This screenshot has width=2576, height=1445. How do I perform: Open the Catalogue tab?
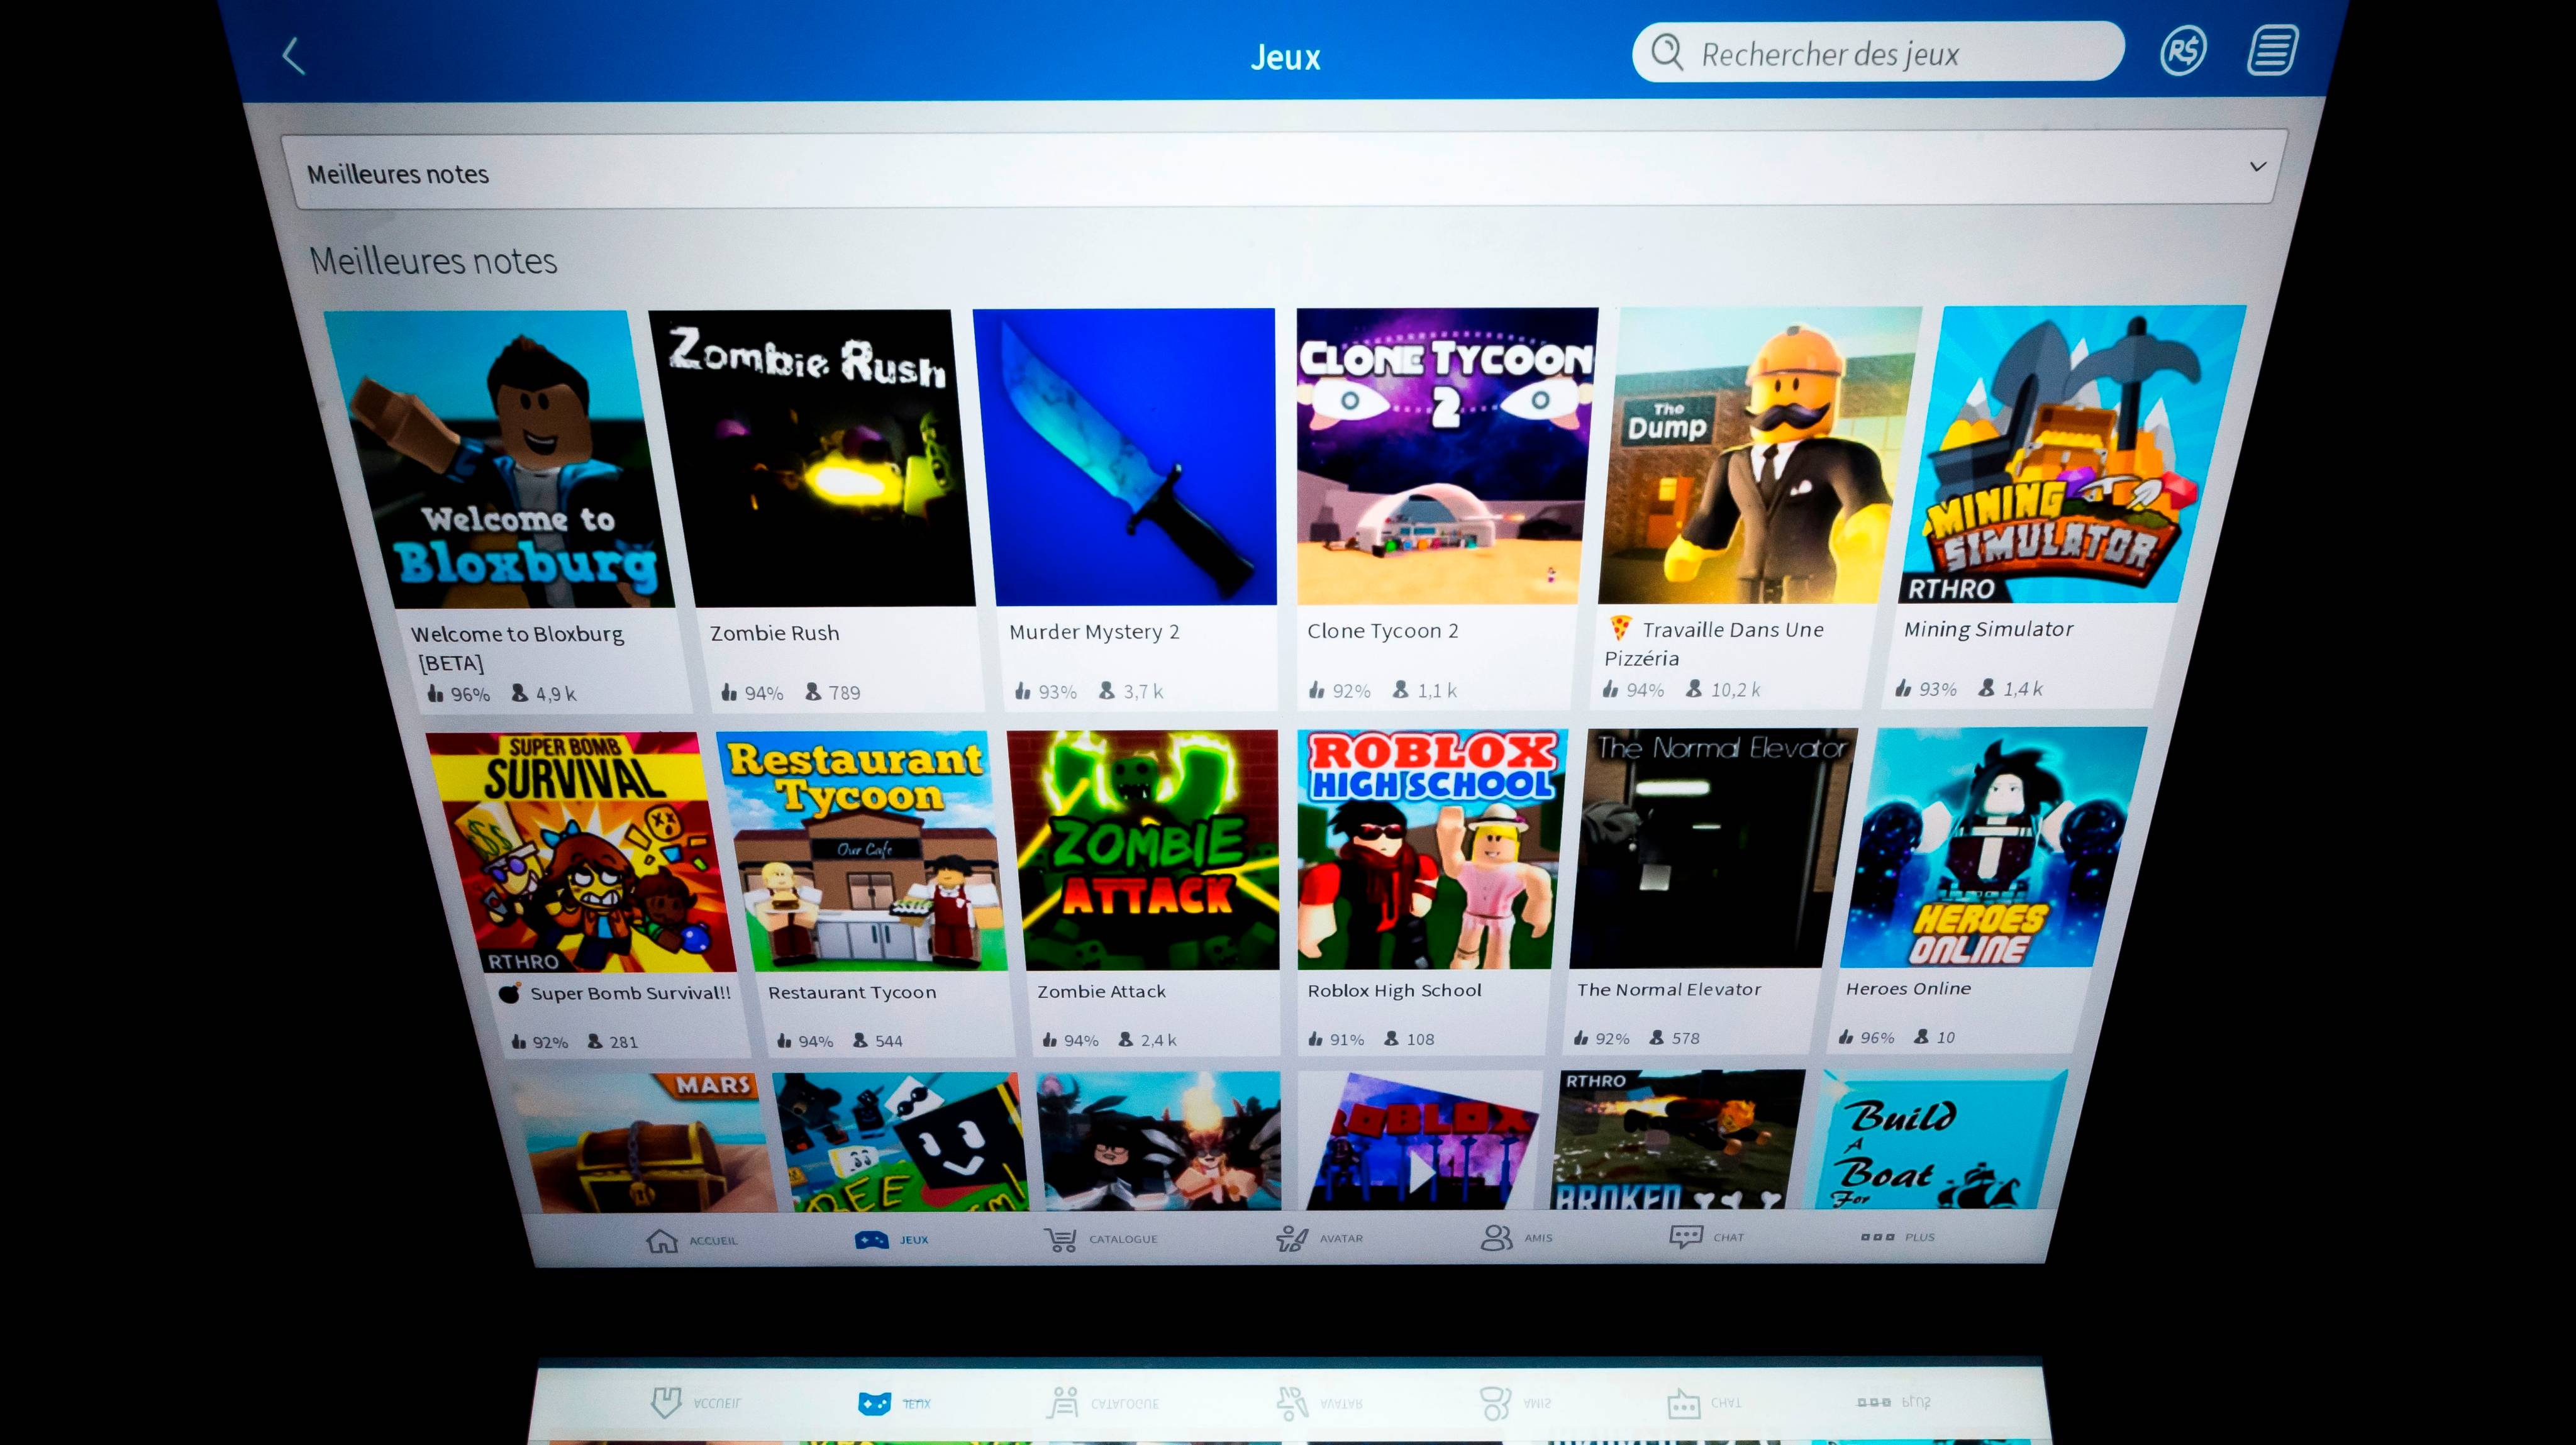pos(1100,1239)
